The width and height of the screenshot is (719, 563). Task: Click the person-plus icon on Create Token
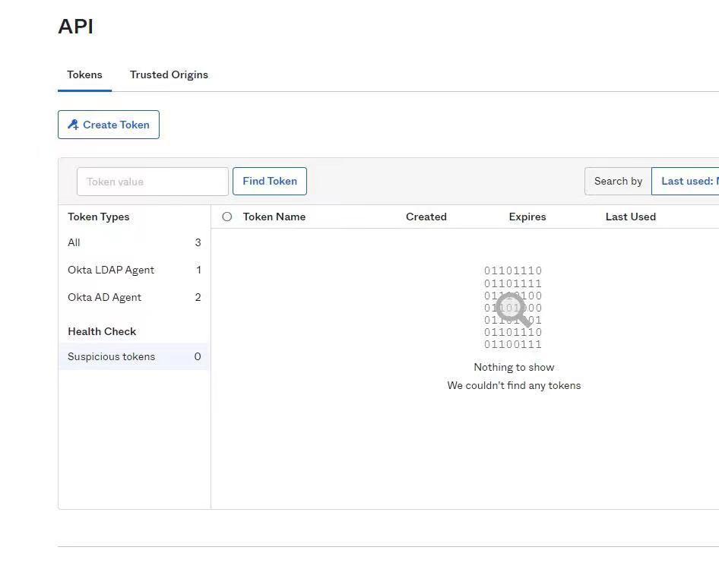73,125
